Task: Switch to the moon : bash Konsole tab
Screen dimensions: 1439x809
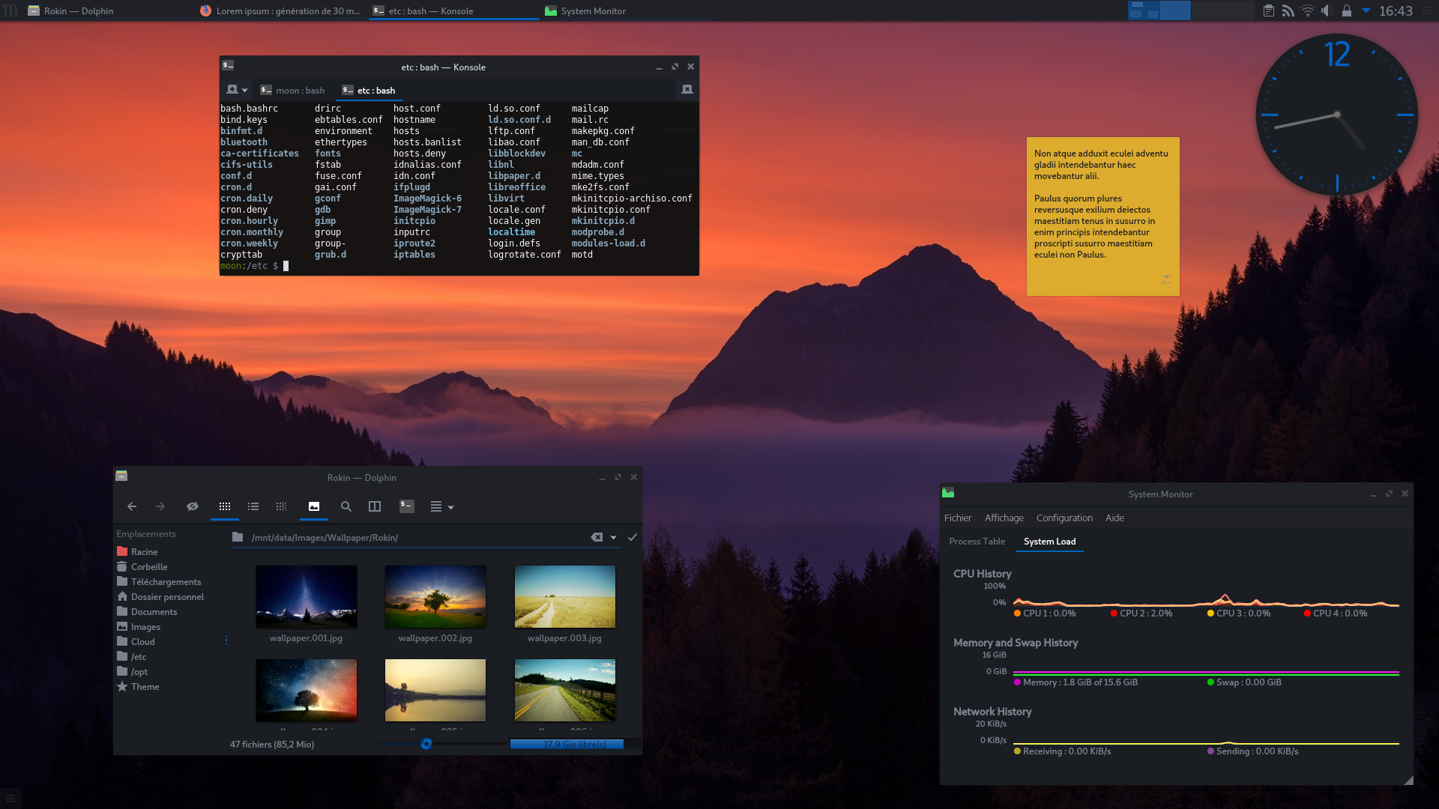Action: tap(293, 91)
